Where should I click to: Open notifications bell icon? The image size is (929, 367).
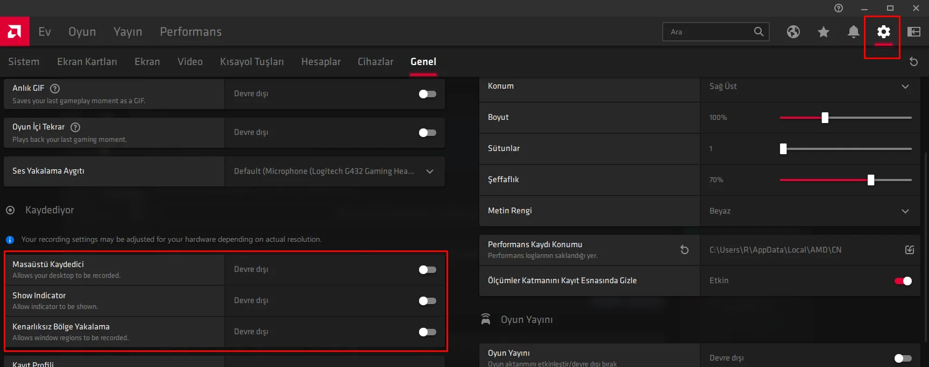pyautogui.click(x=853, y=32)
